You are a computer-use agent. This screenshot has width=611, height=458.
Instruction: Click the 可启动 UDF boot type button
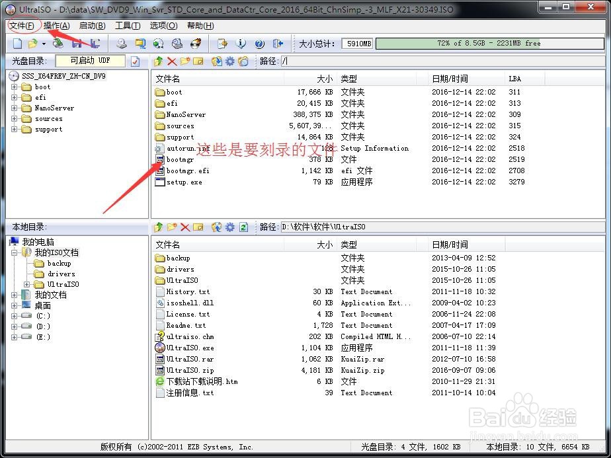coord(91,61)
